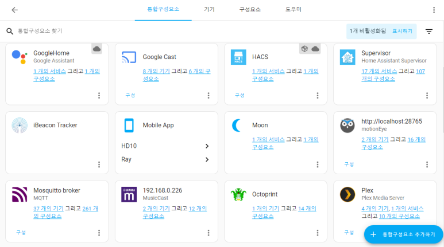Click the Mosquitto broker MQTT logo

20,194
